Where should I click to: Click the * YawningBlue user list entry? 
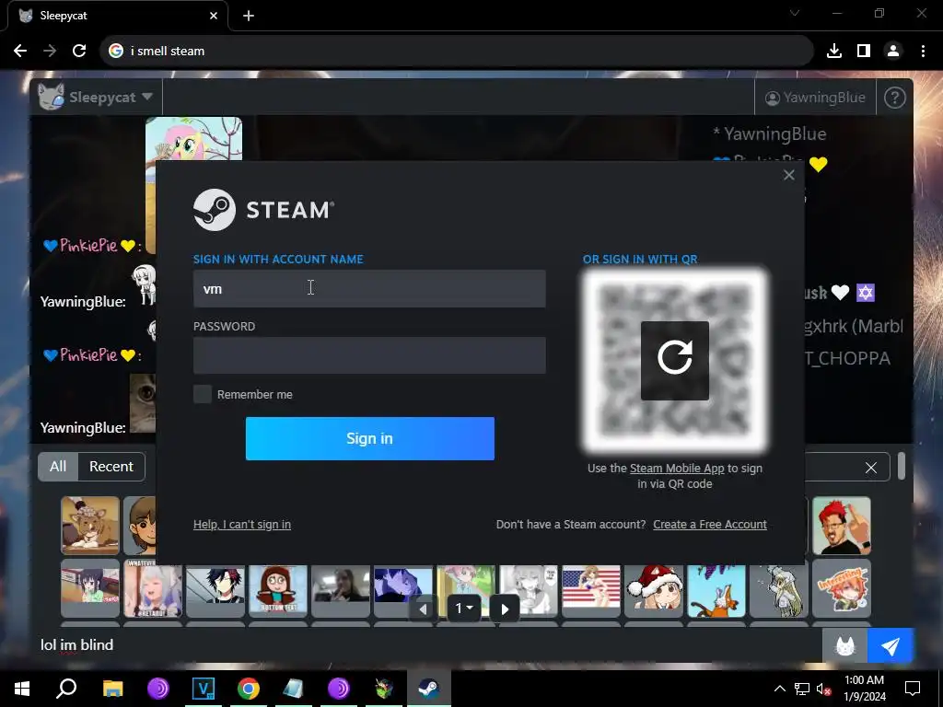point(769,134)
